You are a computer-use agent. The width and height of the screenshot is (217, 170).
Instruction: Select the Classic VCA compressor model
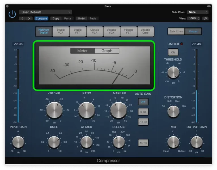95,31
